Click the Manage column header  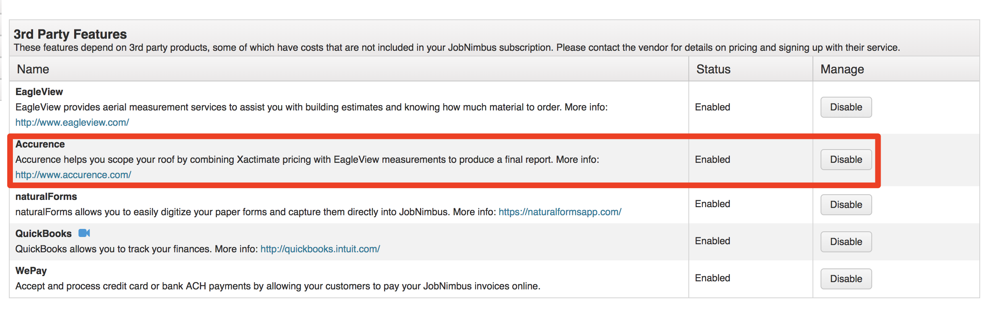point(842,69)
